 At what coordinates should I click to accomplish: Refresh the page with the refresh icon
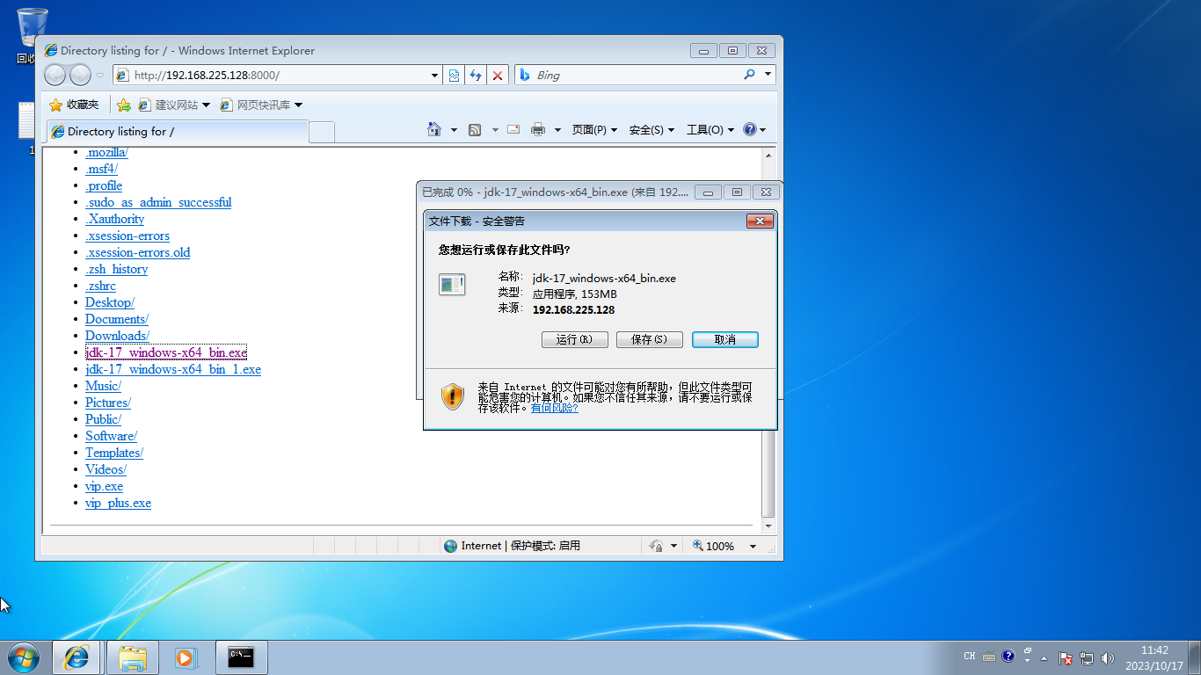coord(476,75)
